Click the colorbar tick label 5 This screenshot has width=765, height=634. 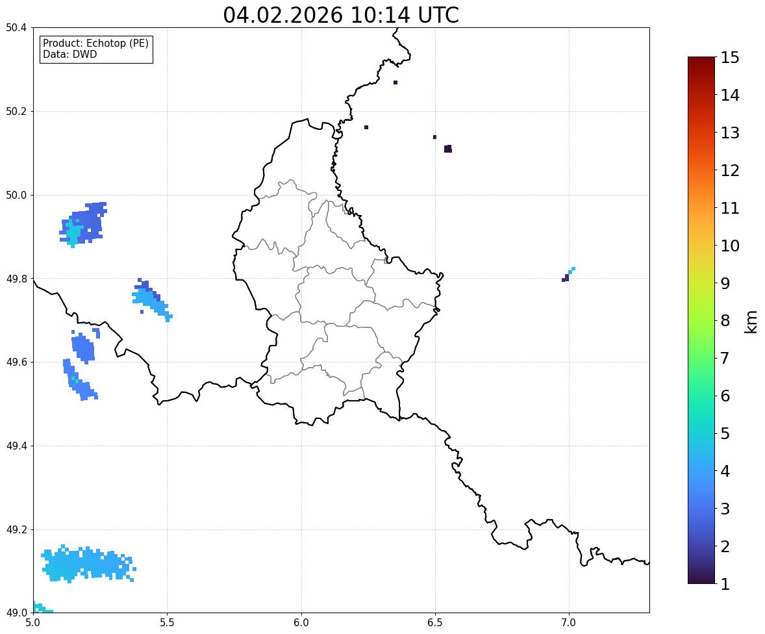725,433
